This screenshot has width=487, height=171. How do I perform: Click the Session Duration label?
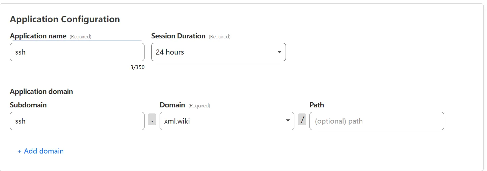(178, 36)
